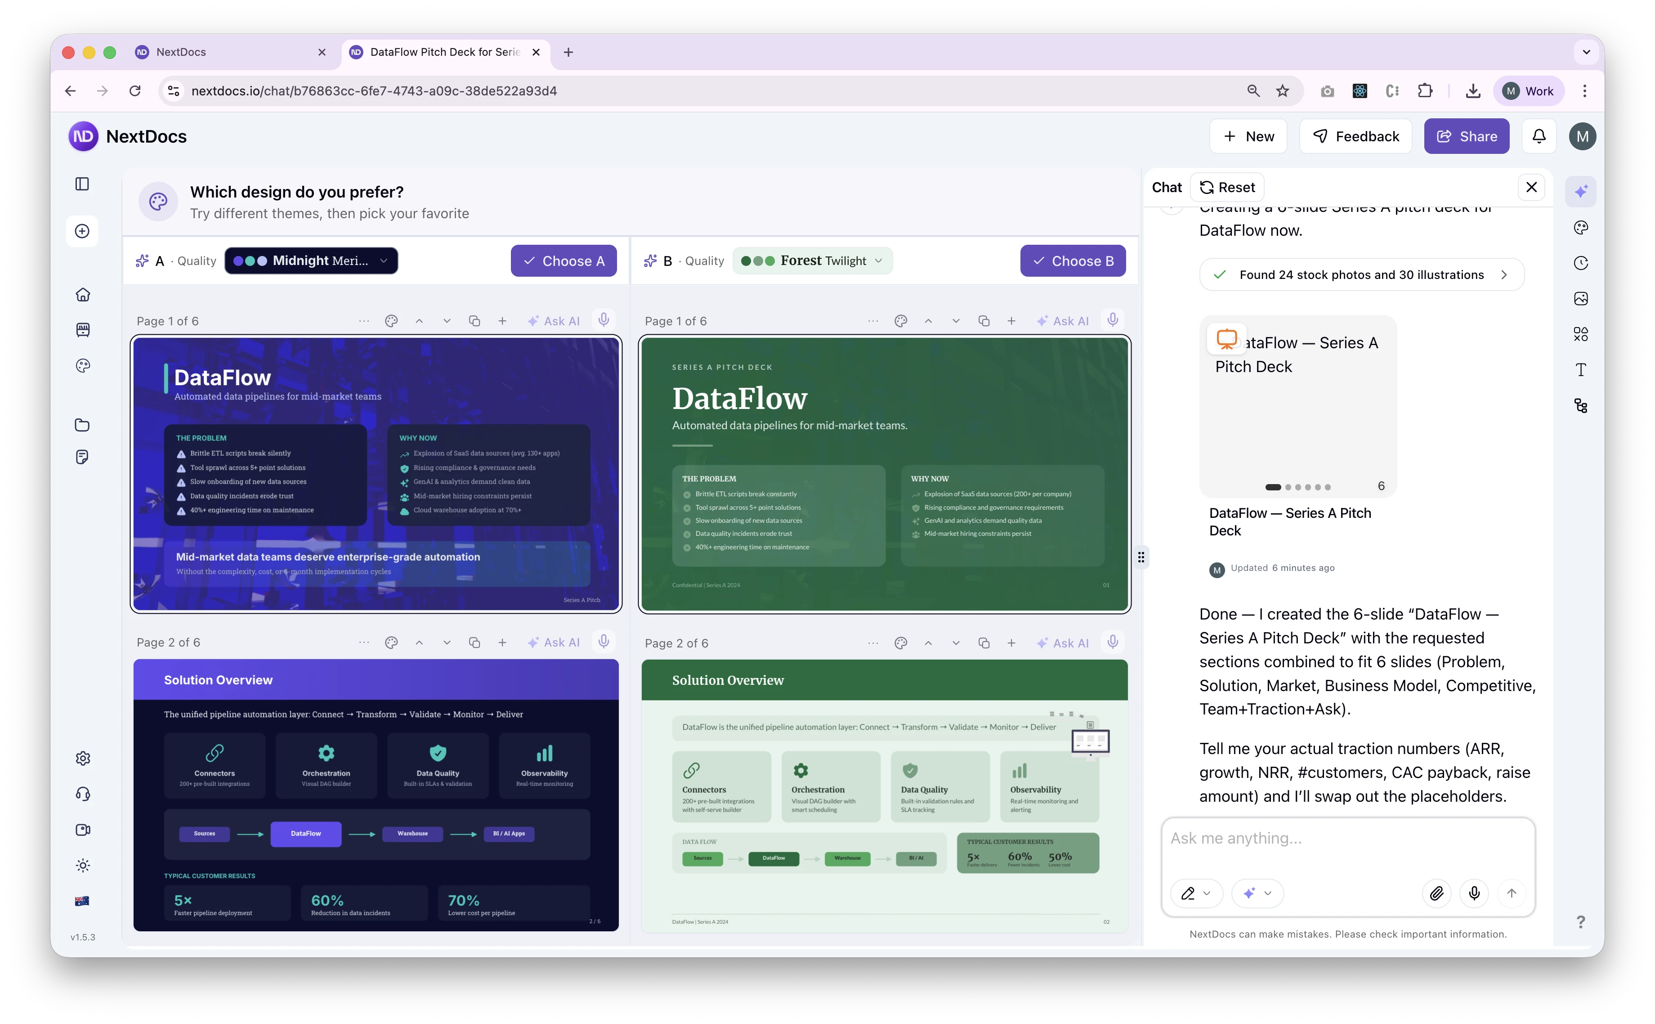This screenshot has width=1655, height=1024.
Task: Open version history clock icon
Action: 1581,263
